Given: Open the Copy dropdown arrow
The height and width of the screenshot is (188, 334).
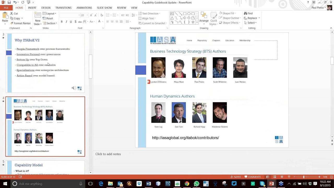Looking at the screenshot, I should 22,19.
